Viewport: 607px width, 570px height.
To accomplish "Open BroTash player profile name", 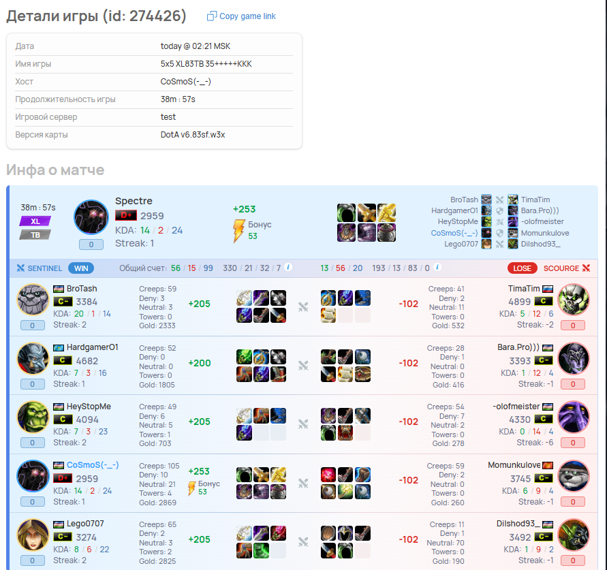I will coord(82,289).
